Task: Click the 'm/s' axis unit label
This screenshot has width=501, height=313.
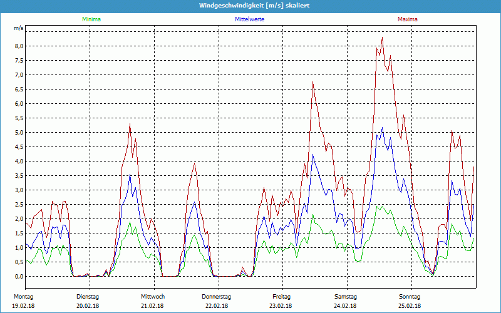Action: point(19,28)
